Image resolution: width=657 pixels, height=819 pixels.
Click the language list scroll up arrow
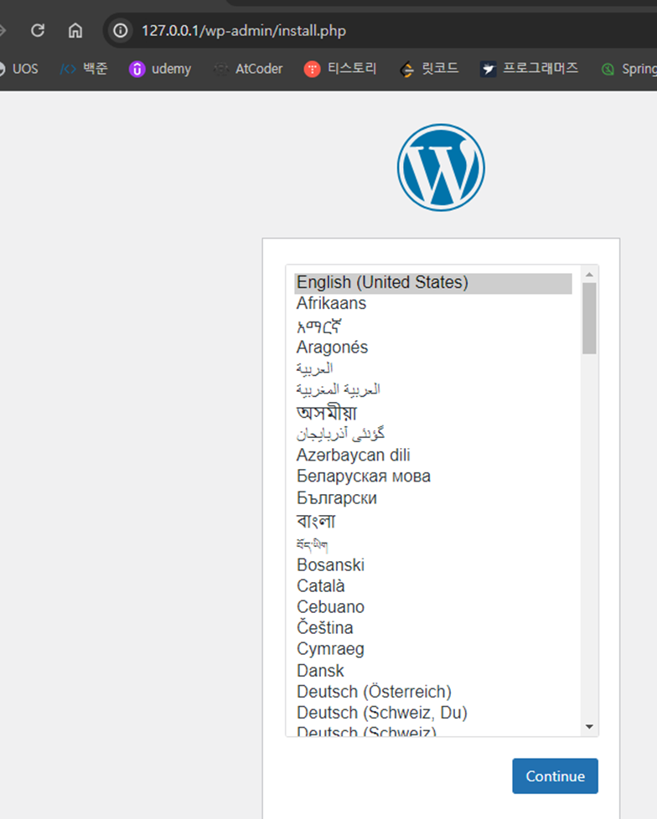click(590, 274)
